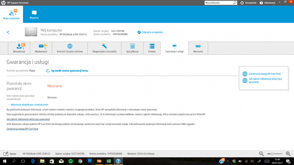Select the Diagnostyka i narzędzia tab
The width and height of the screenshot is (294, 165).
click(x=104, y=48)
